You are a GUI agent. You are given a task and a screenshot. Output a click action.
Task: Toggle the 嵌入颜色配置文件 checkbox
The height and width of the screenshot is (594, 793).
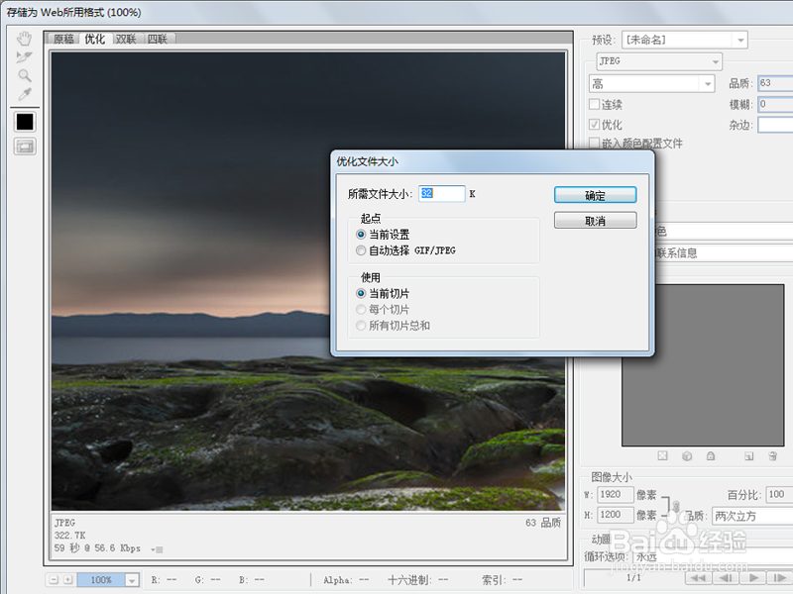pos(594,143)
